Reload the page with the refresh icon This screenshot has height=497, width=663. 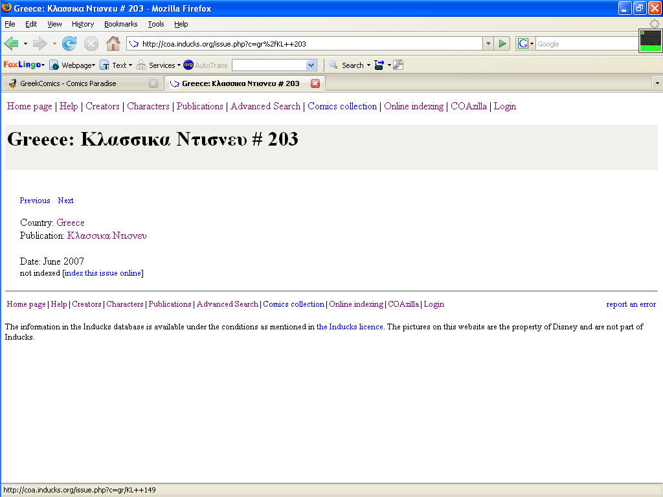(x=69, y=43)
